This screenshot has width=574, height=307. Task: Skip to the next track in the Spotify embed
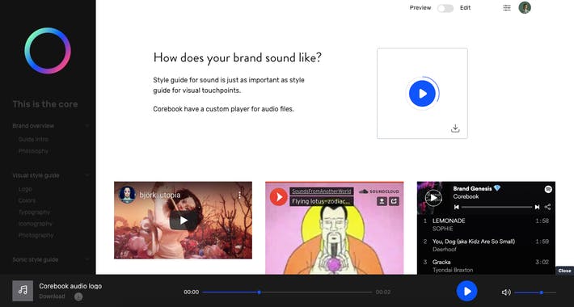537,207
